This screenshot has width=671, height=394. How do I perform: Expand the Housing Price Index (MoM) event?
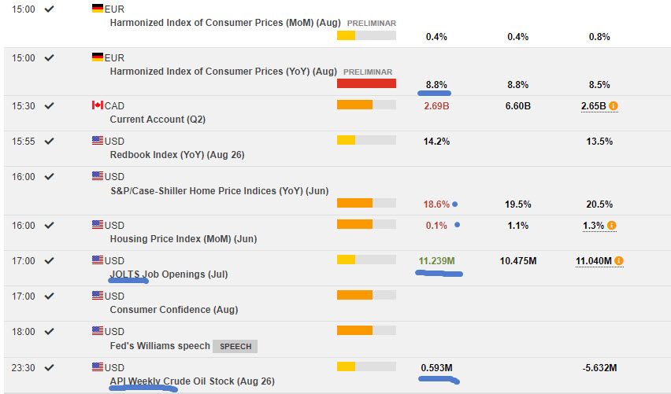pos(183,239)
